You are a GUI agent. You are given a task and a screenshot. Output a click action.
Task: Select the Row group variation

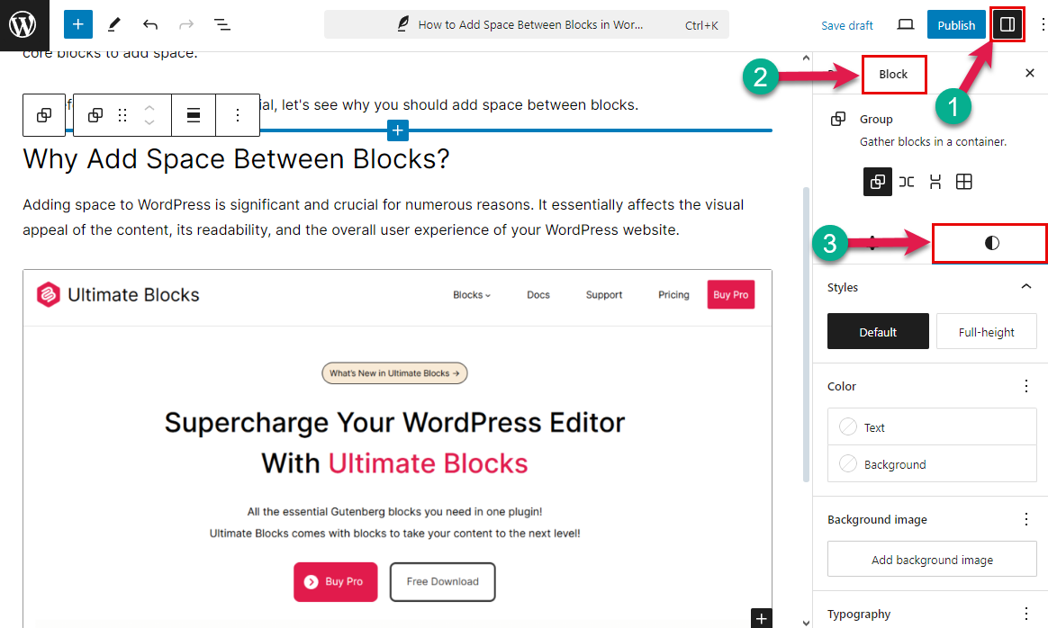coord(907,181)
